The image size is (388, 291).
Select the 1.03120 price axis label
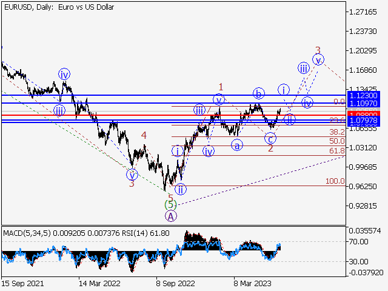pos(363,148)
